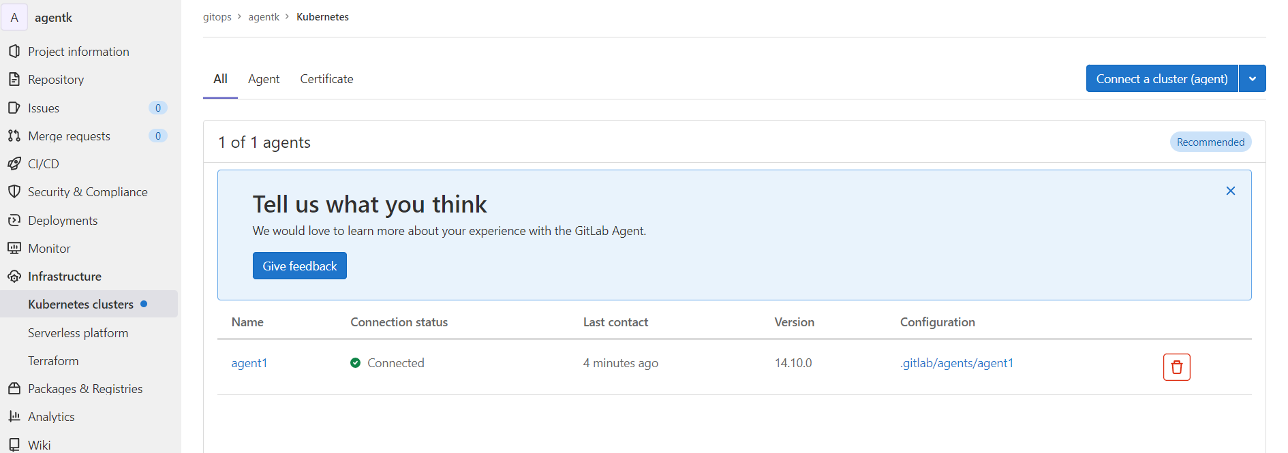Dismiss the Tell us what you think banner
The height and width of the screenshot is (453, 1288).
1230,191
